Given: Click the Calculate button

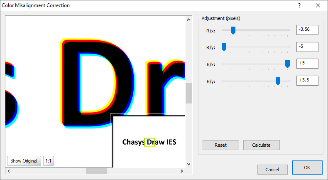Looking at the screenshot, I should coord(261,145).
